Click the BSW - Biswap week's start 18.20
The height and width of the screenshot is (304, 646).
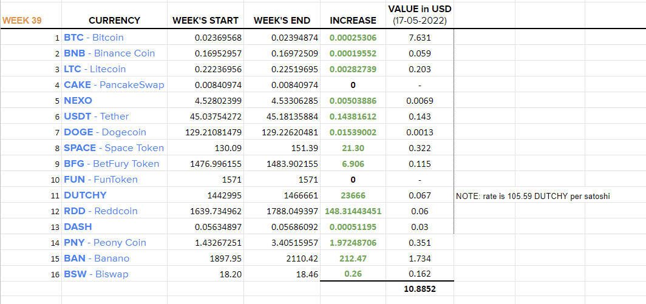[x=205, y=274]
